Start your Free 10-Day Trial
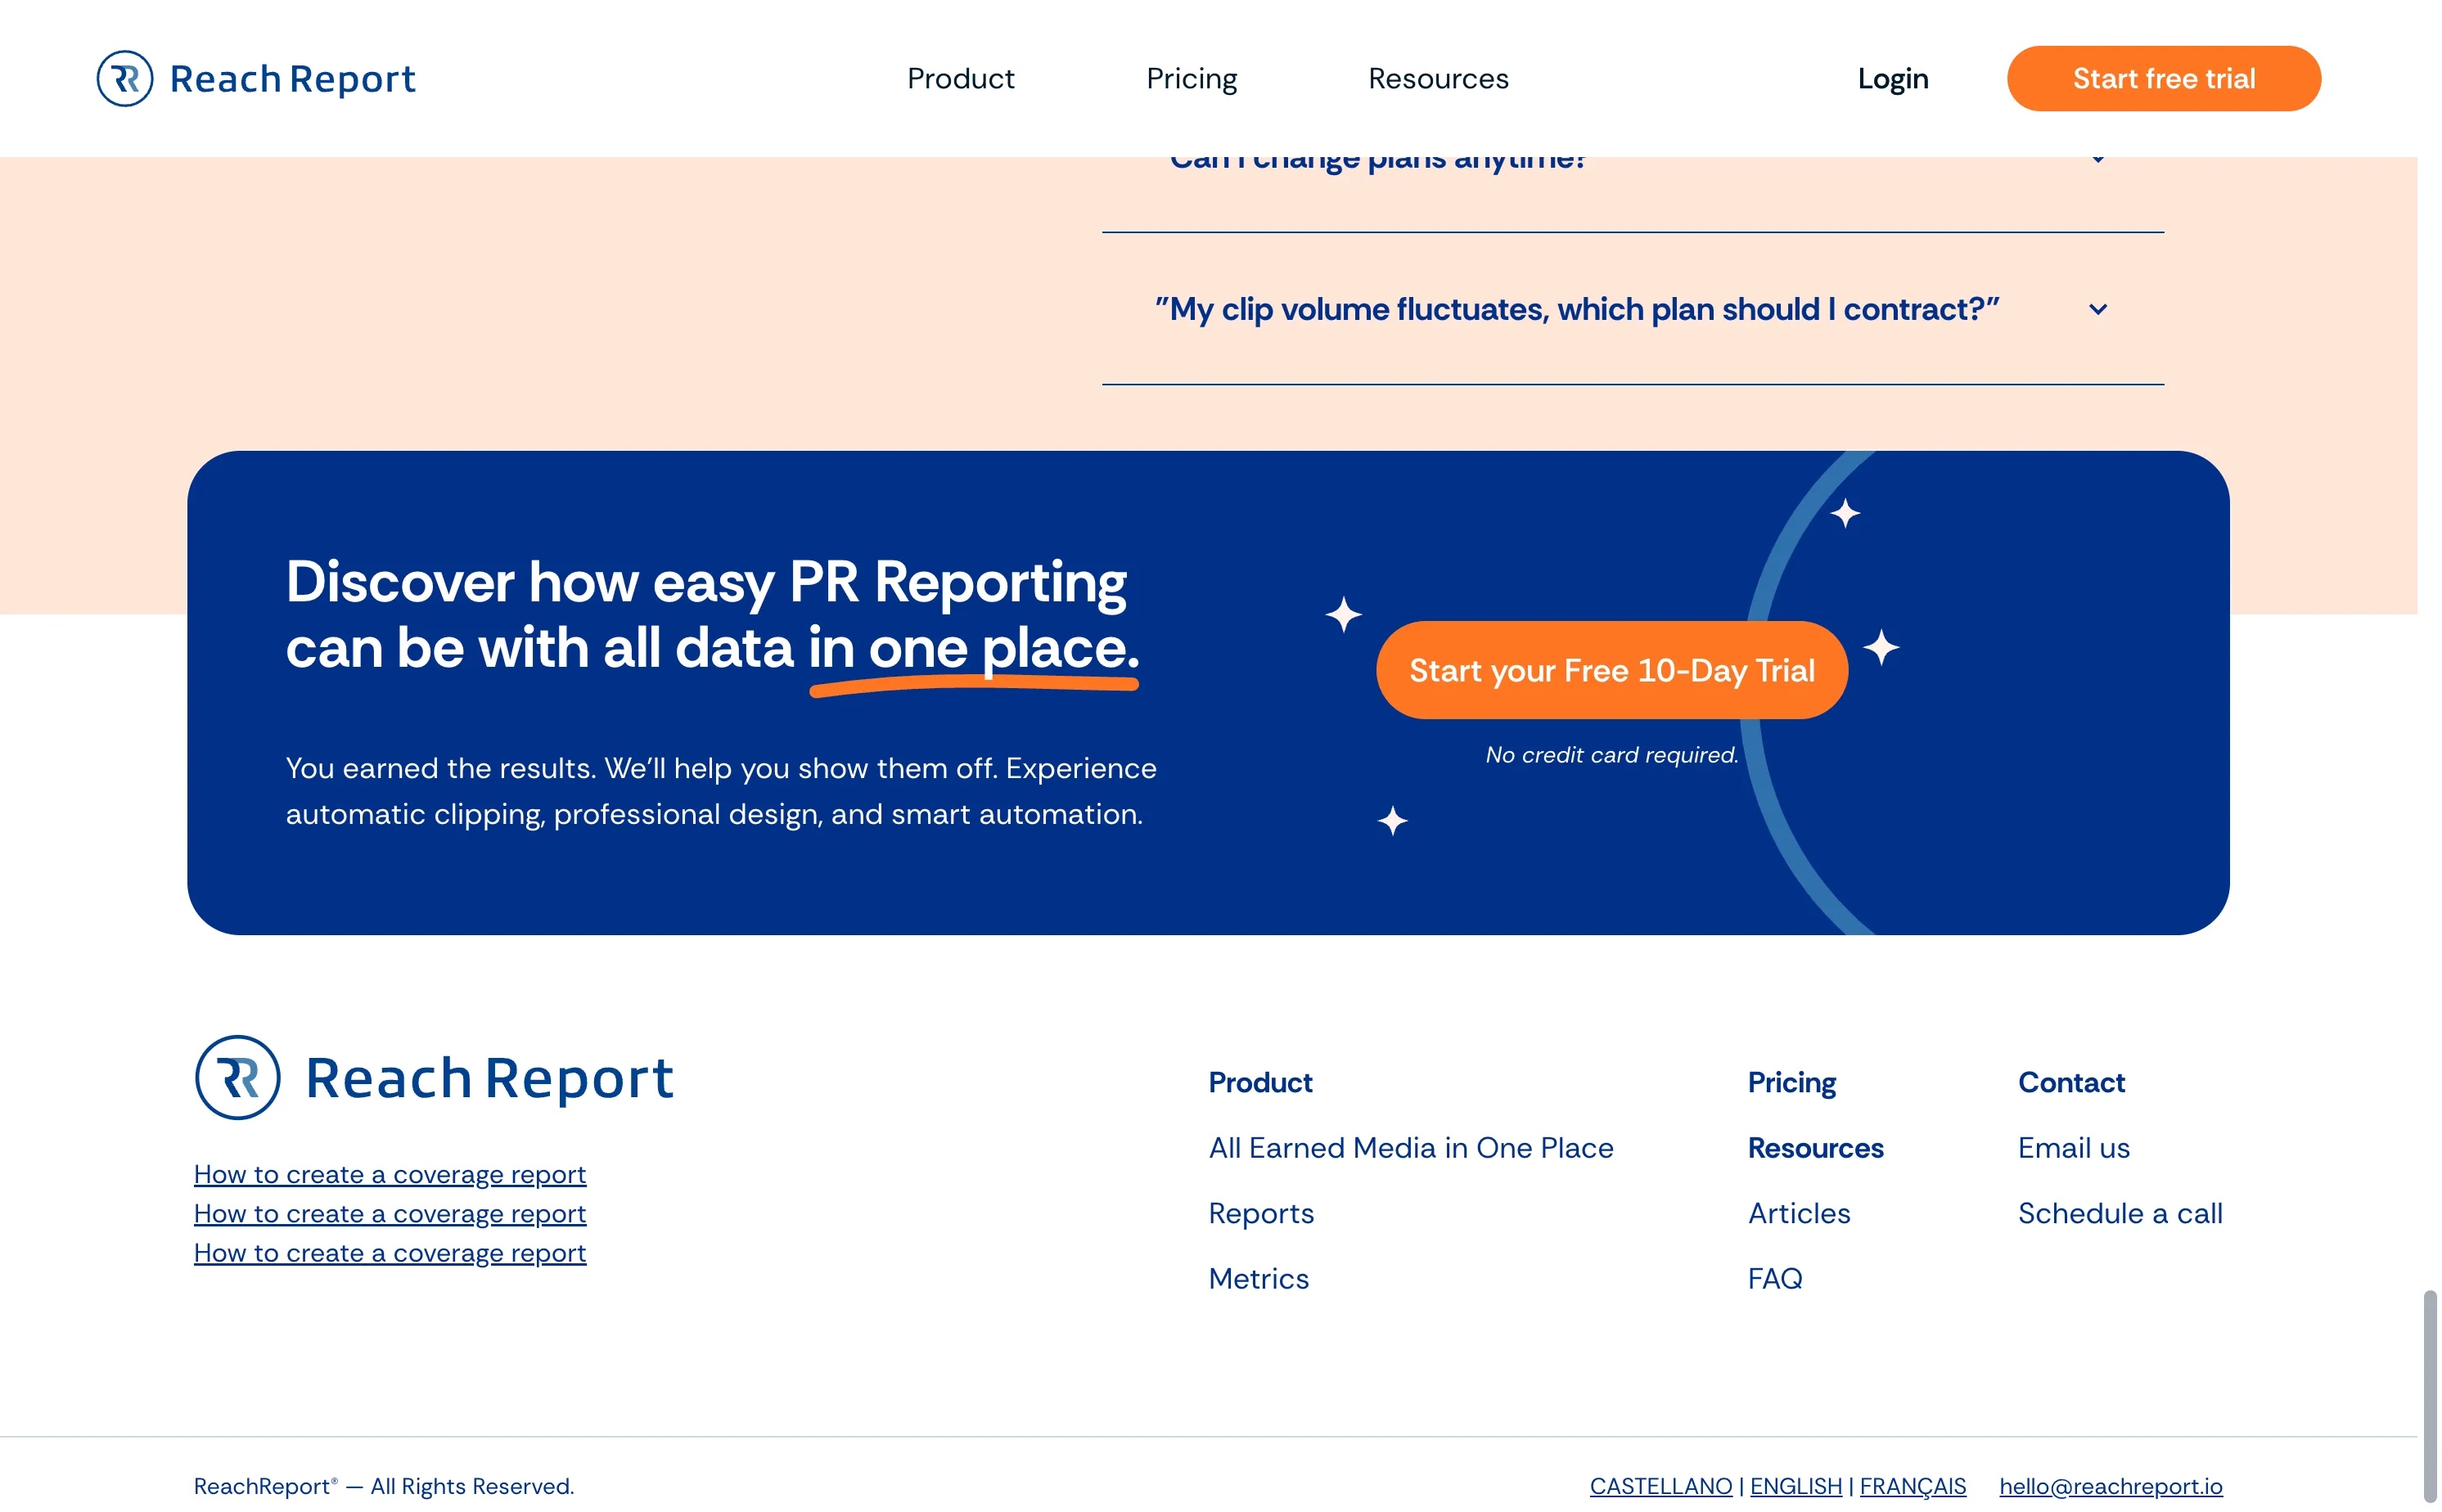The width and height of the screenshot is (2442, 1512). (x=1612, y=669)
